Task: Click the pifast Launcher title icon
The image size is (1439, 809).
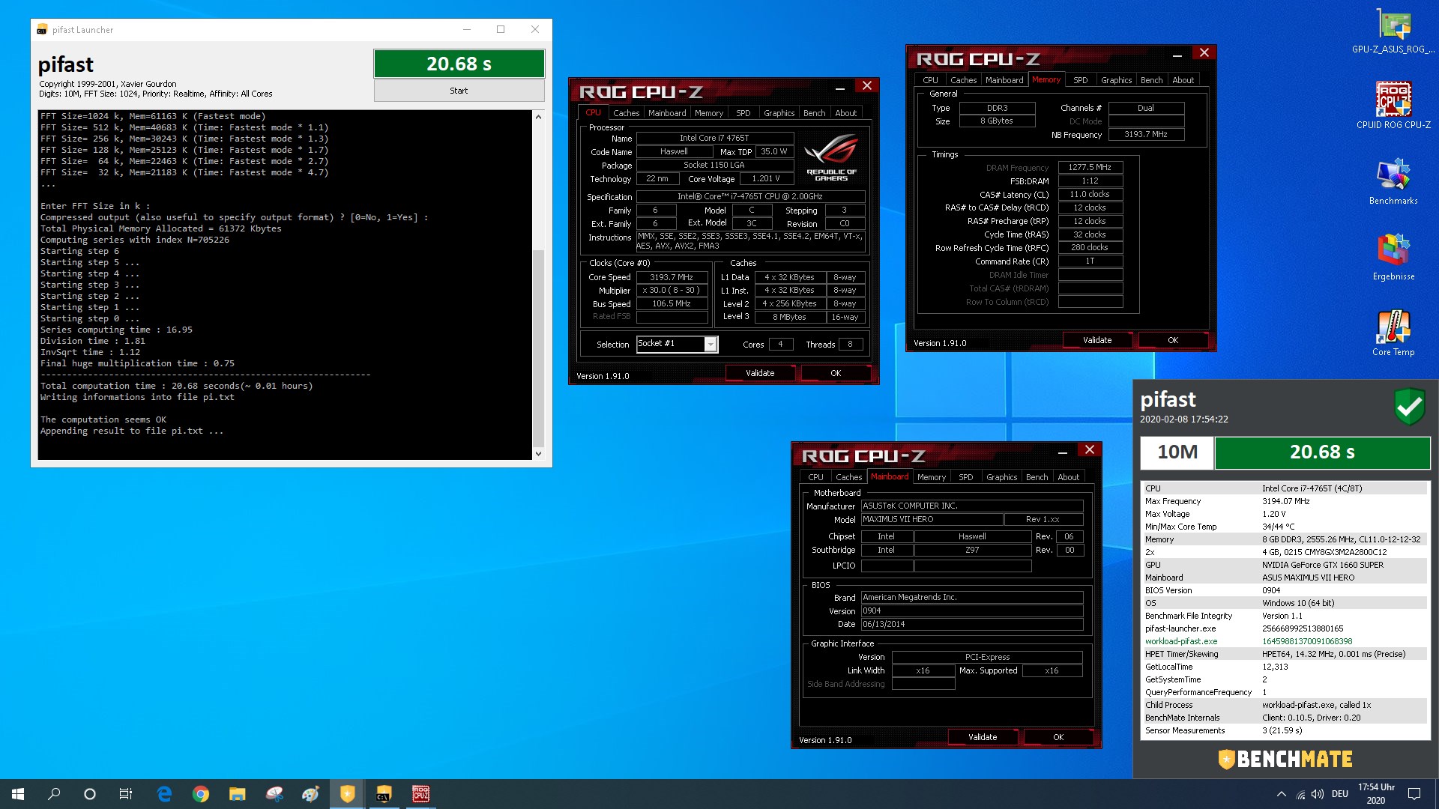Action: [42, 30]
